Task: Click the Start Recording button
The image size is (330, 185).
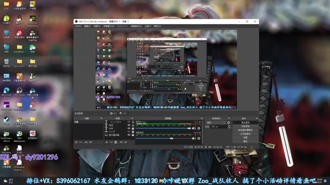Action: tap(245, 126)
